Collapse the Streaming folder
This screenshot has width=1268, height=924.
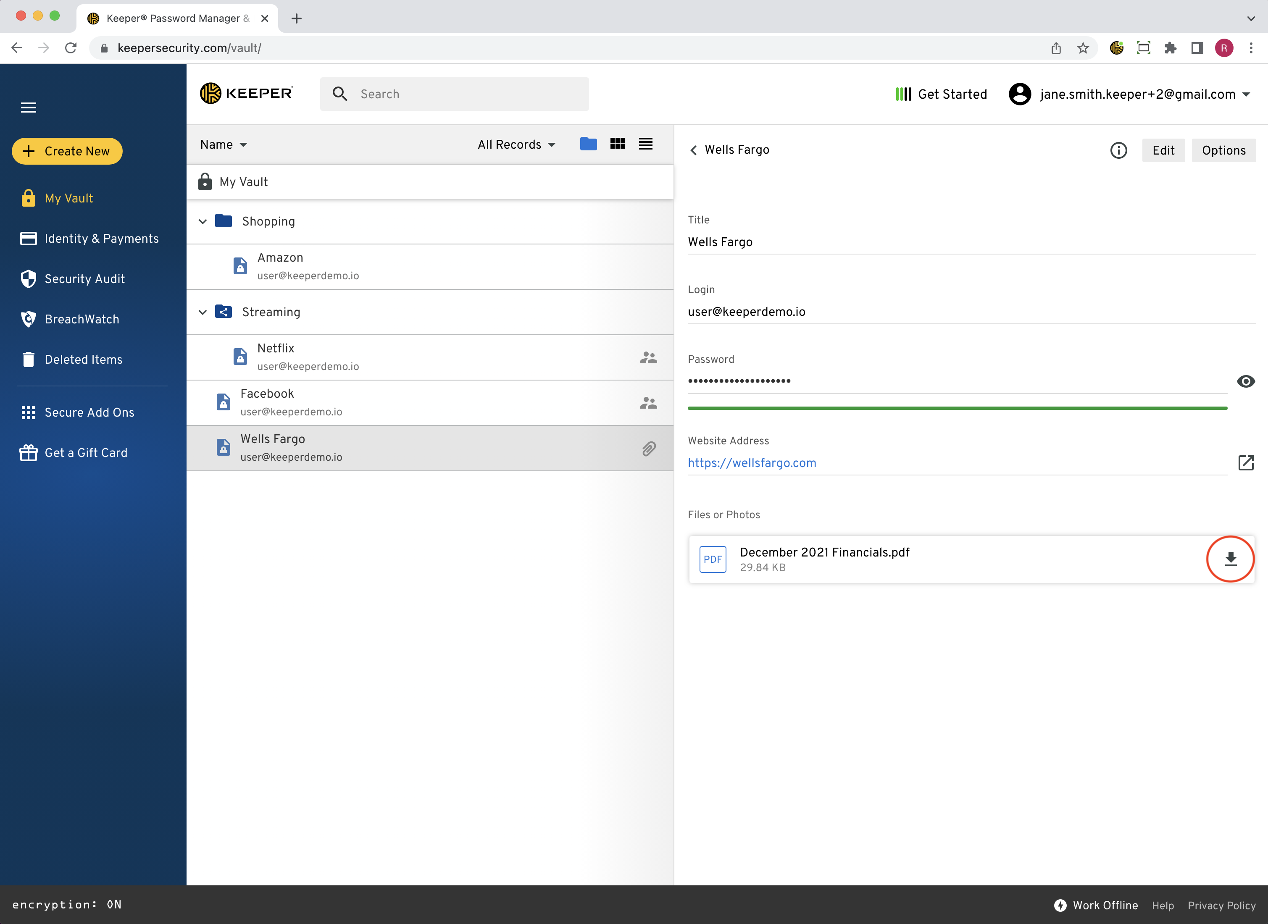click(x=203, y=312)
